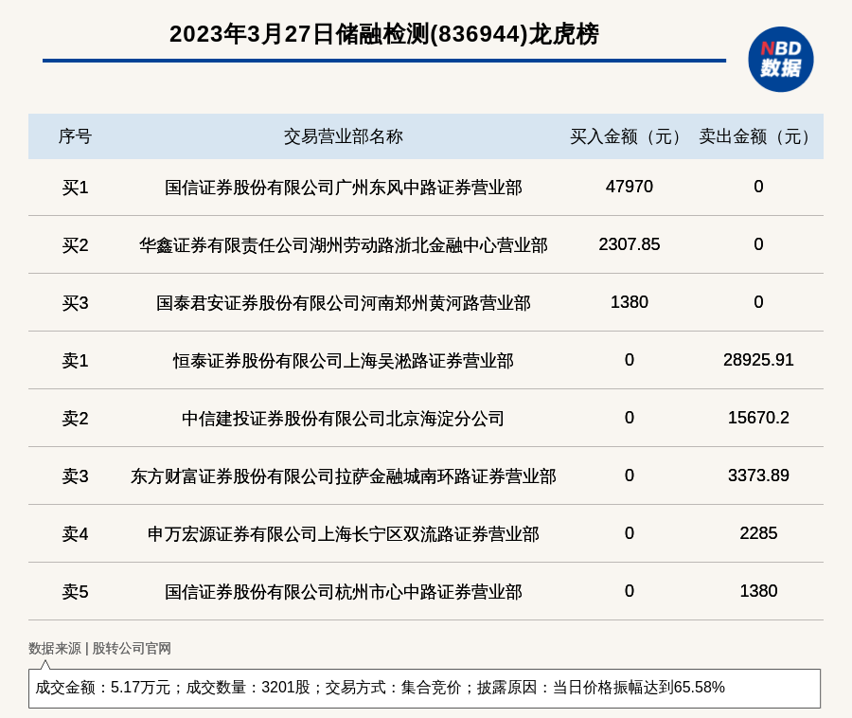Click 恒泰证券股份有限公司上海吴淞路证券营业部

click(x=344, y=360)
